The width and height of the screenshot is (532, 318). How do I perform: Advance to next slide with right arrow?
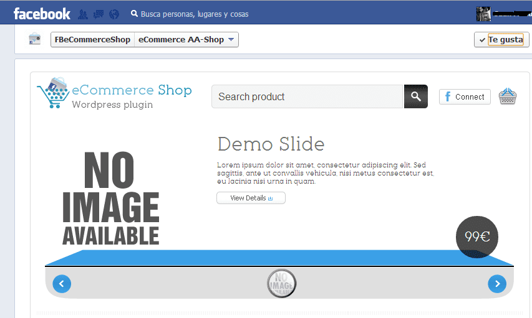click(x=497, y=283)
